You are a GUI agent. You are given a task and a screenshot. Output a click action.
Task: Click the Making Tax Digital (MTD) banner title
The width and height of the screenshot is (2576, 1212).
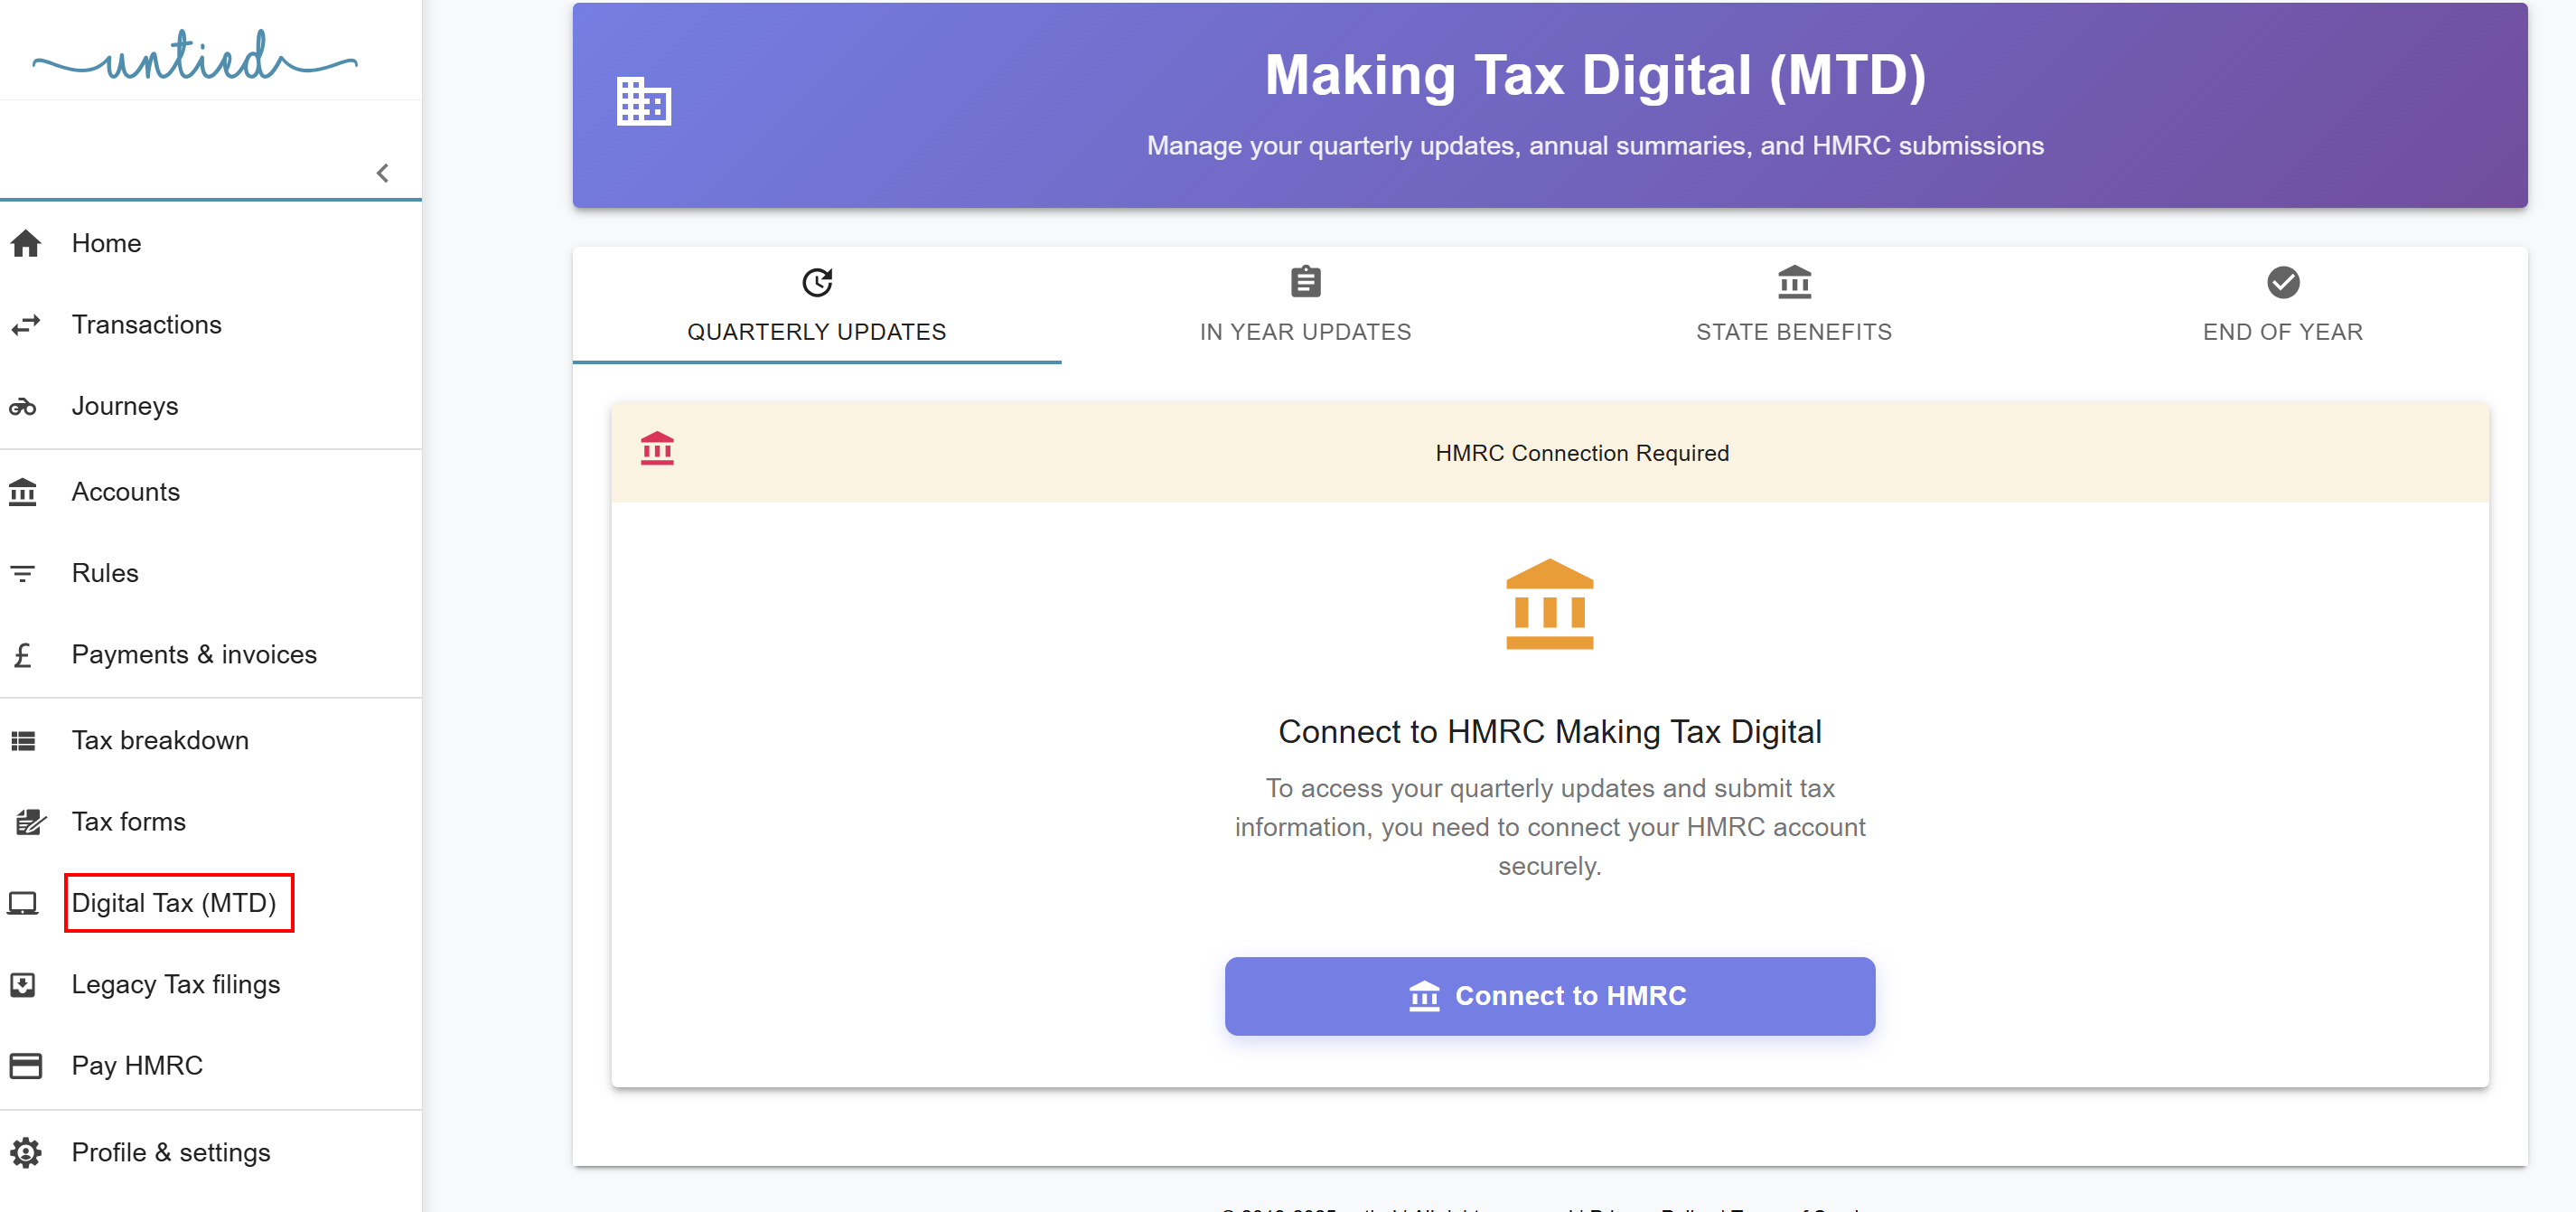[1595, 75]
